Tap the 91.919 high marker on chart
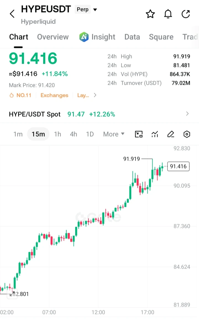This screenshot has height=319, width=199. point(132,159)
